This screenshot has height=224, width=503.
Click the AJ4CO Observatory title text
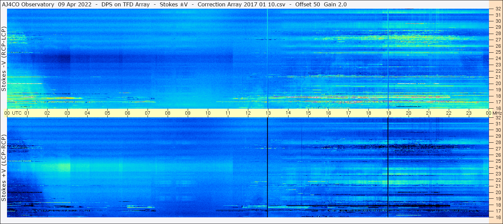[x=28, y=4]
